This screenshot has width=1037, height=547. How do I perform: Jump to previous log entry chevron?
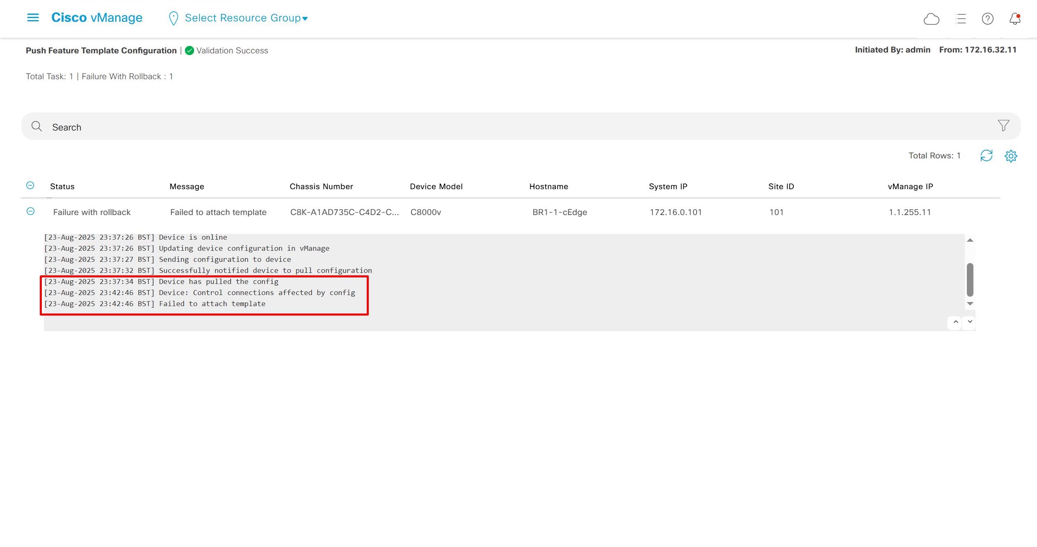(955, 322)
